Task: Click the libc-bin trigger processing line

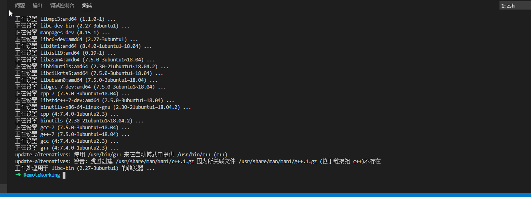Action: [85, 168]
